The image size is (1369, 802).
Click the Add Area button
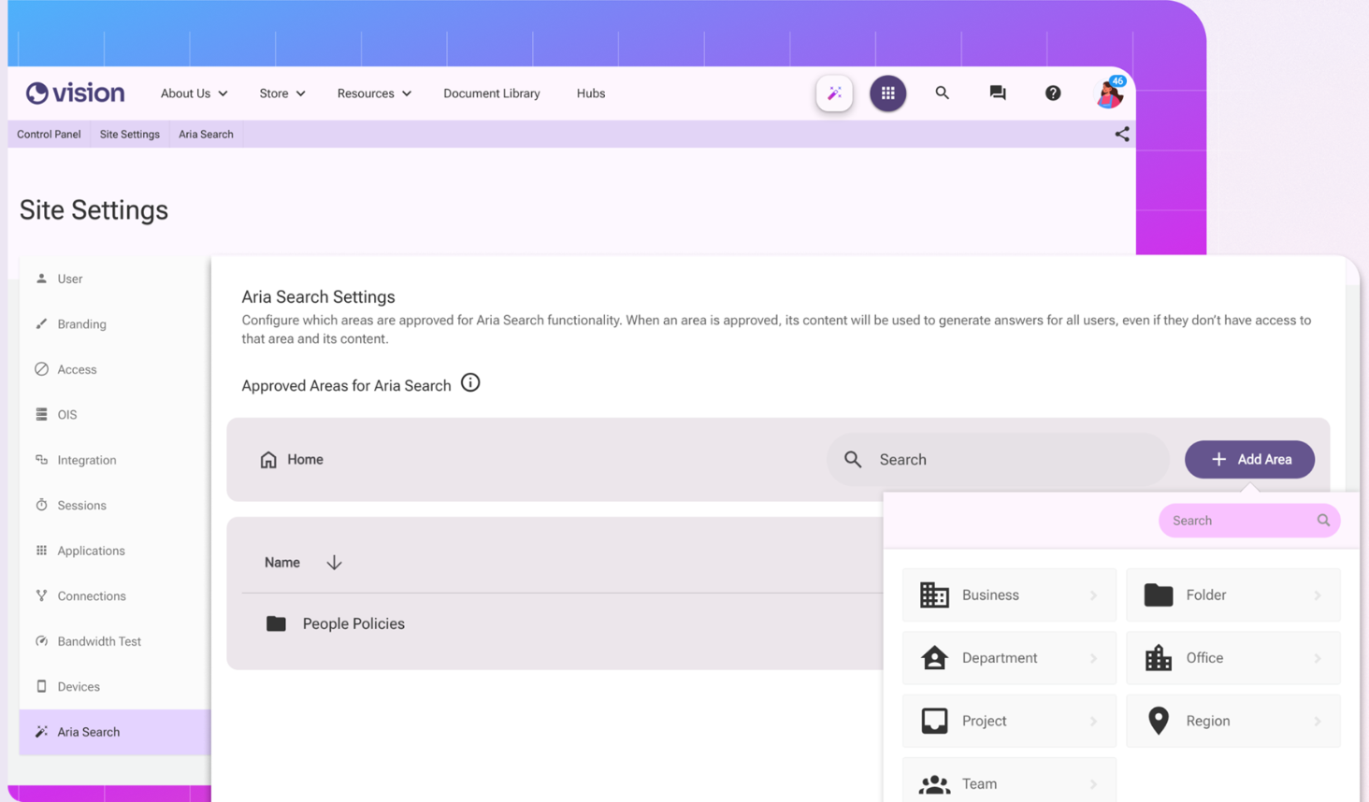[1249, 460]
